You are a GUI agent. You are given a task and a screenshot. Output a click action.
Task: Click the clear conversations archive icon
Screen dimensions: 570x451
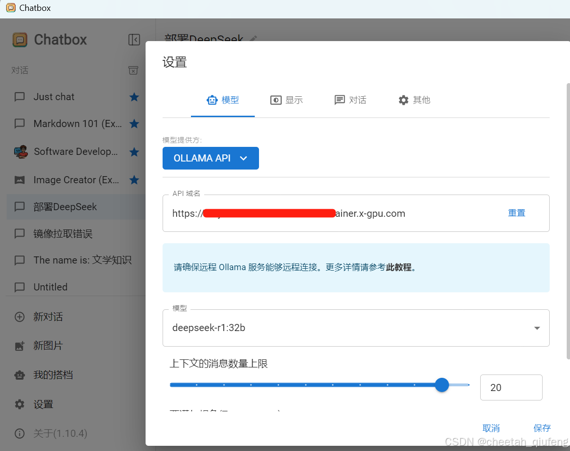[x=133, y=70]
